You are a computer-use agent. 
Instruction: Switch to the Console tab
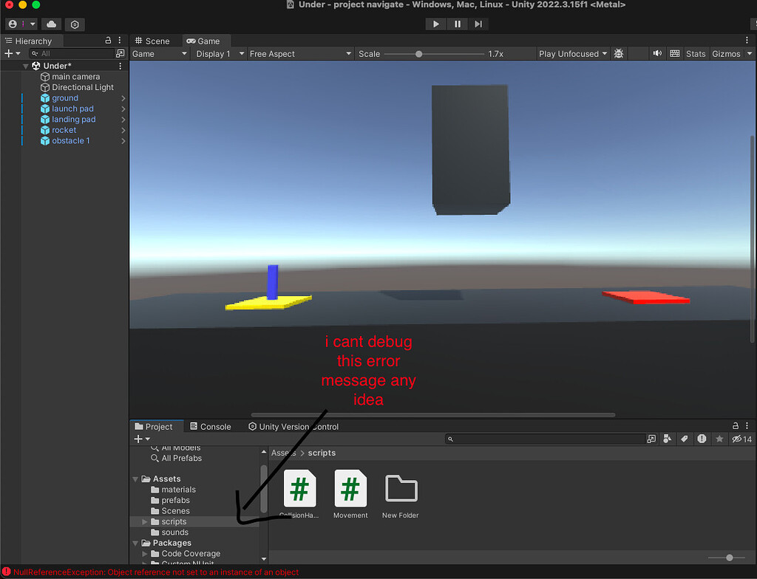[x=211, y=427]
